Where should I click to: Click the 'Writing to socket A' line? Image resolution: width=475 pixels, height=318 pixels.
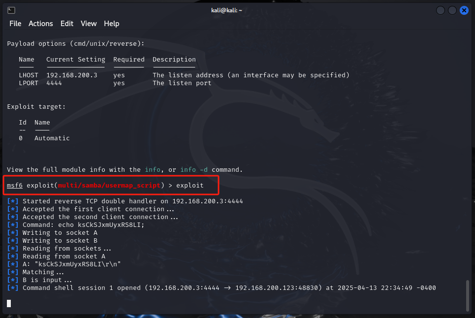tap(52, 233)
